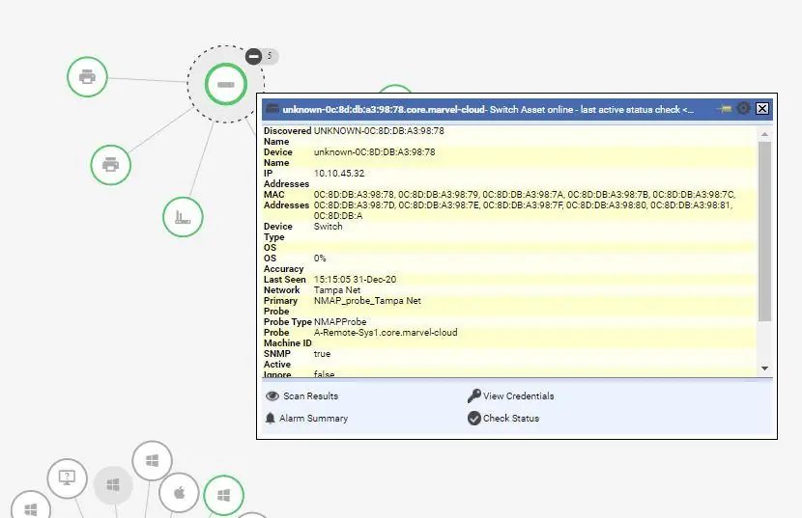Viewport: 802px width, 518px height.
Task: Select the Apple device node
Action: [x=179, y=493]
